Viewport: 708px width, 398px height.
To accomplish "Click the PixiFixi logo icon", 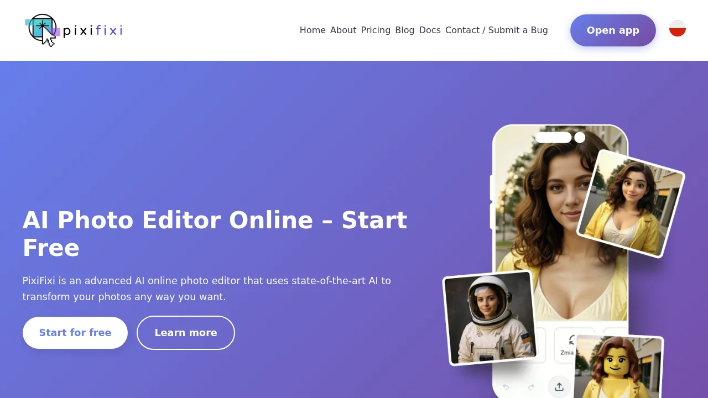I will (x=43, y=30).
